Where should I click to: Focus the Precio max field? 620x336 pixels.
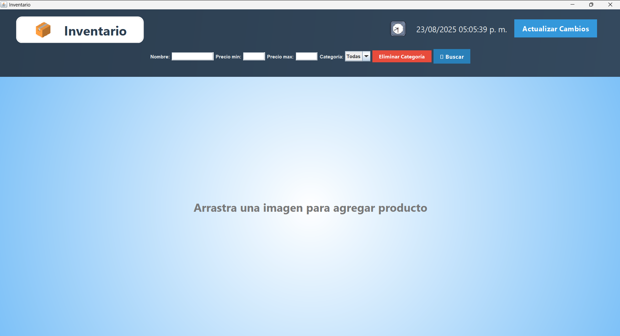click(x=306, y=56)
